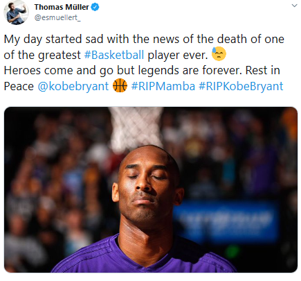301x281 pixels.
Task: Click the words "player ever." in the tweet
Action: [x=178, y=55]
